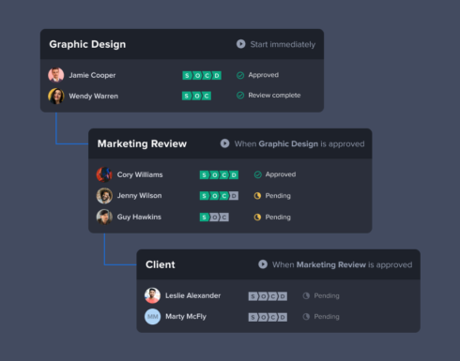Click Guy Hawkins's Pending clock icon
Screen dimensions: 460x361
click(257, 217)
